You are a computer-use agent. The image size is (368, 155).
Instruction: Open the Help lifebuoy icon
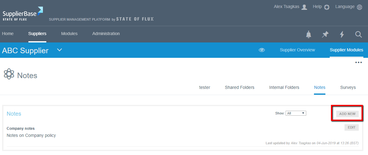click(x=327, y=7)
